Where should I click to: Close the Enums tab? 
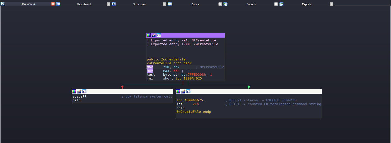click(x=220, y=4)
